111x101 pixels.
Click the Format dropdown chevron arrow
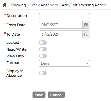(87, 63)
